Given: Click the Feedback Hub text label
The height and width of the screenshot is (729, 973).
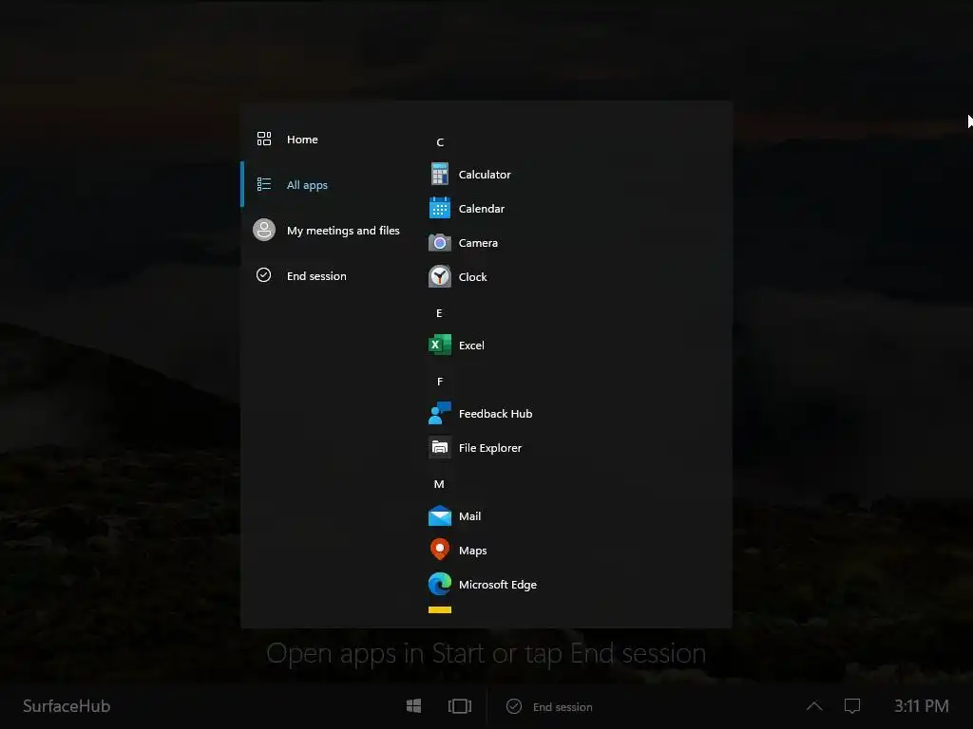Looking at the screenshot, I should (495, 414).
